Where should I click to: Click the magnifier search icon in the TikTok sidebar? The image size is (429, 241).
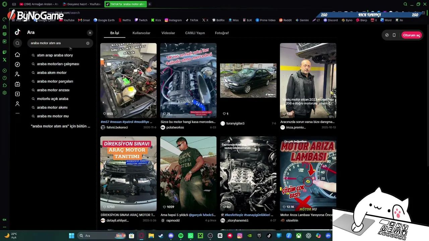[x=17, y=43]
